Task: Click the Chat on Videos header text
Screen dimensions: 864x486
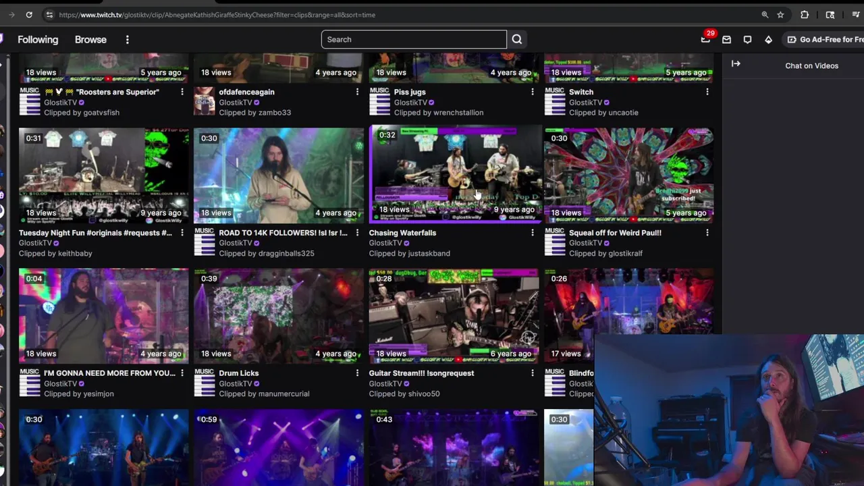Action: tap(811, 65)
